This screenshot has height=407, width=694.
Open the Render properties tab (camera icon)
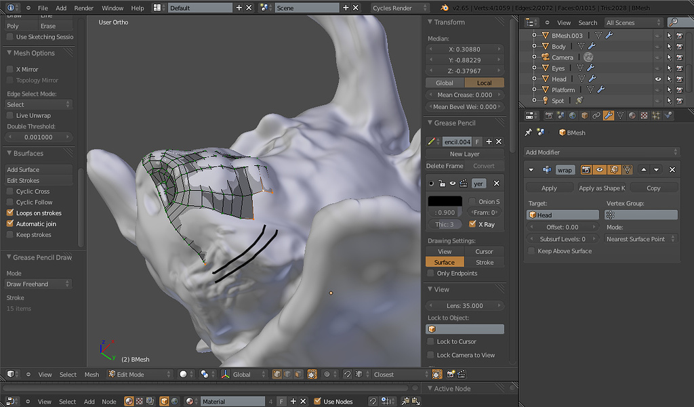(x=549, y=116)
